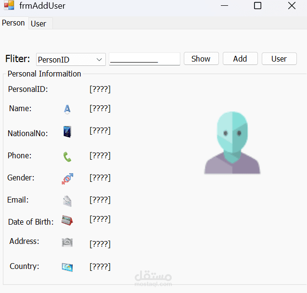The width and height of the screenshot is (307, 293).
Task: Click the Country: label
Action: point(25,266)
